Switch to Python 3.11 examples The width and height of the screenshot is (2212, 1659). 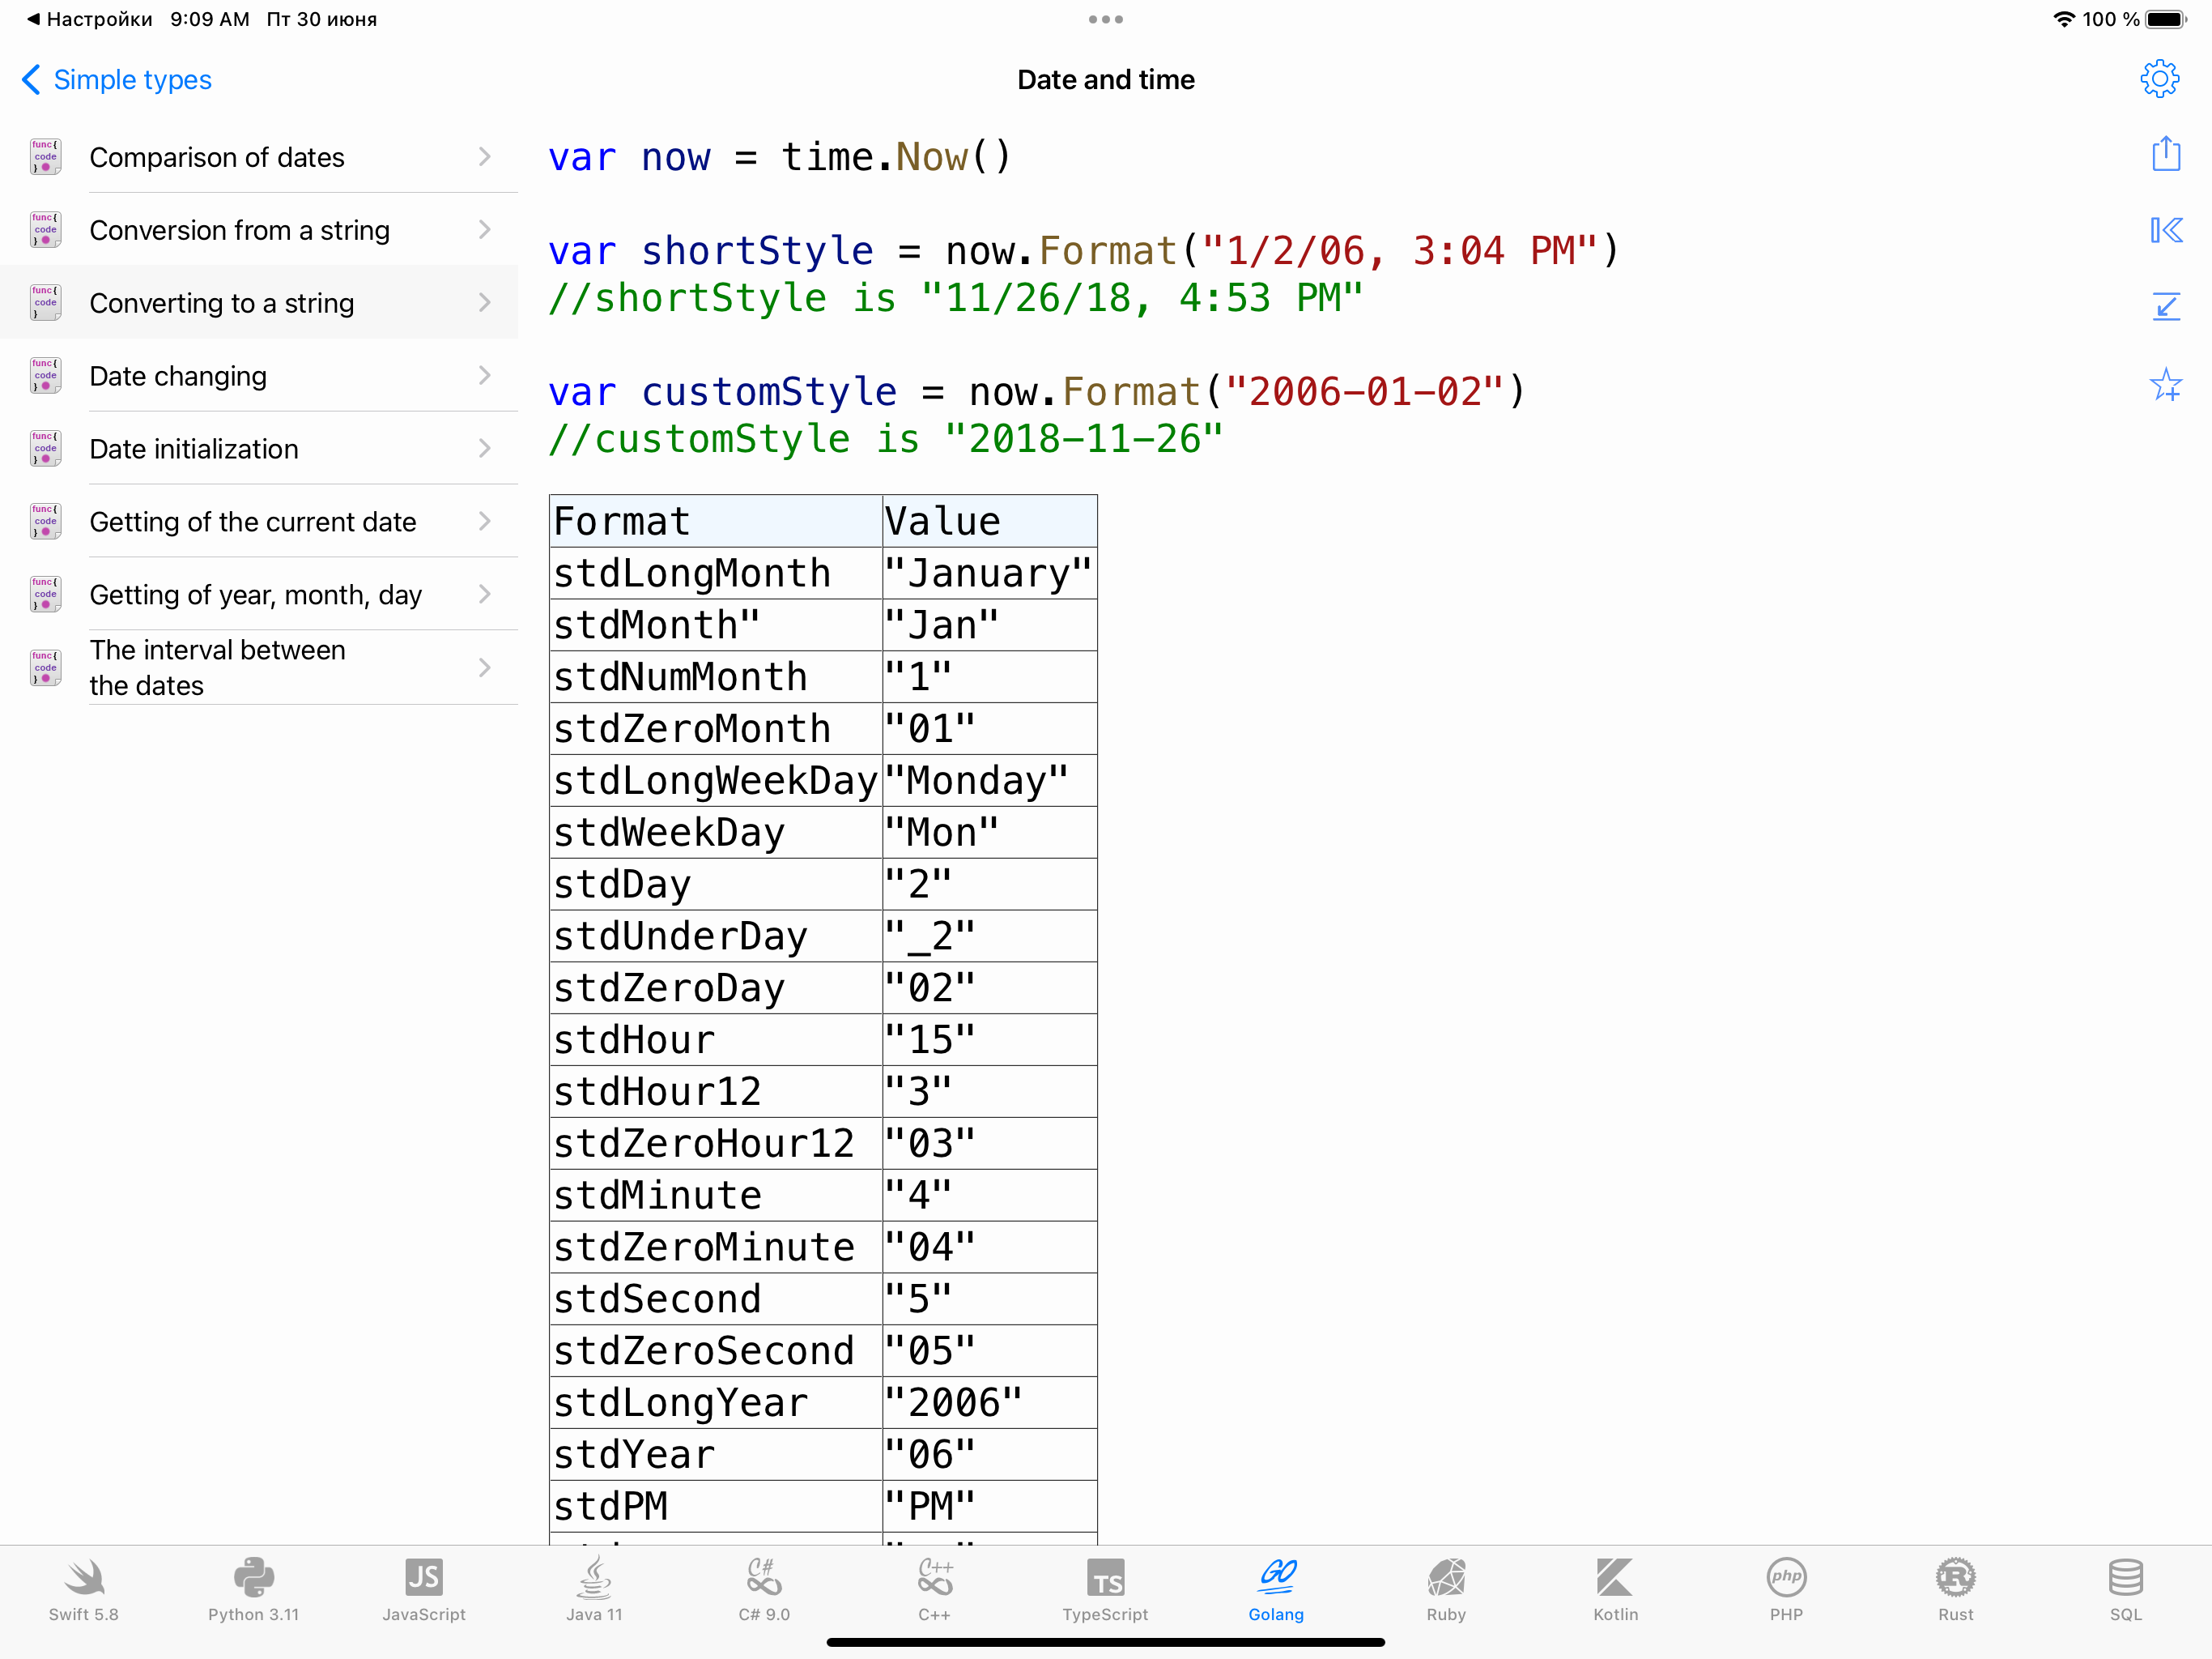253,1591
